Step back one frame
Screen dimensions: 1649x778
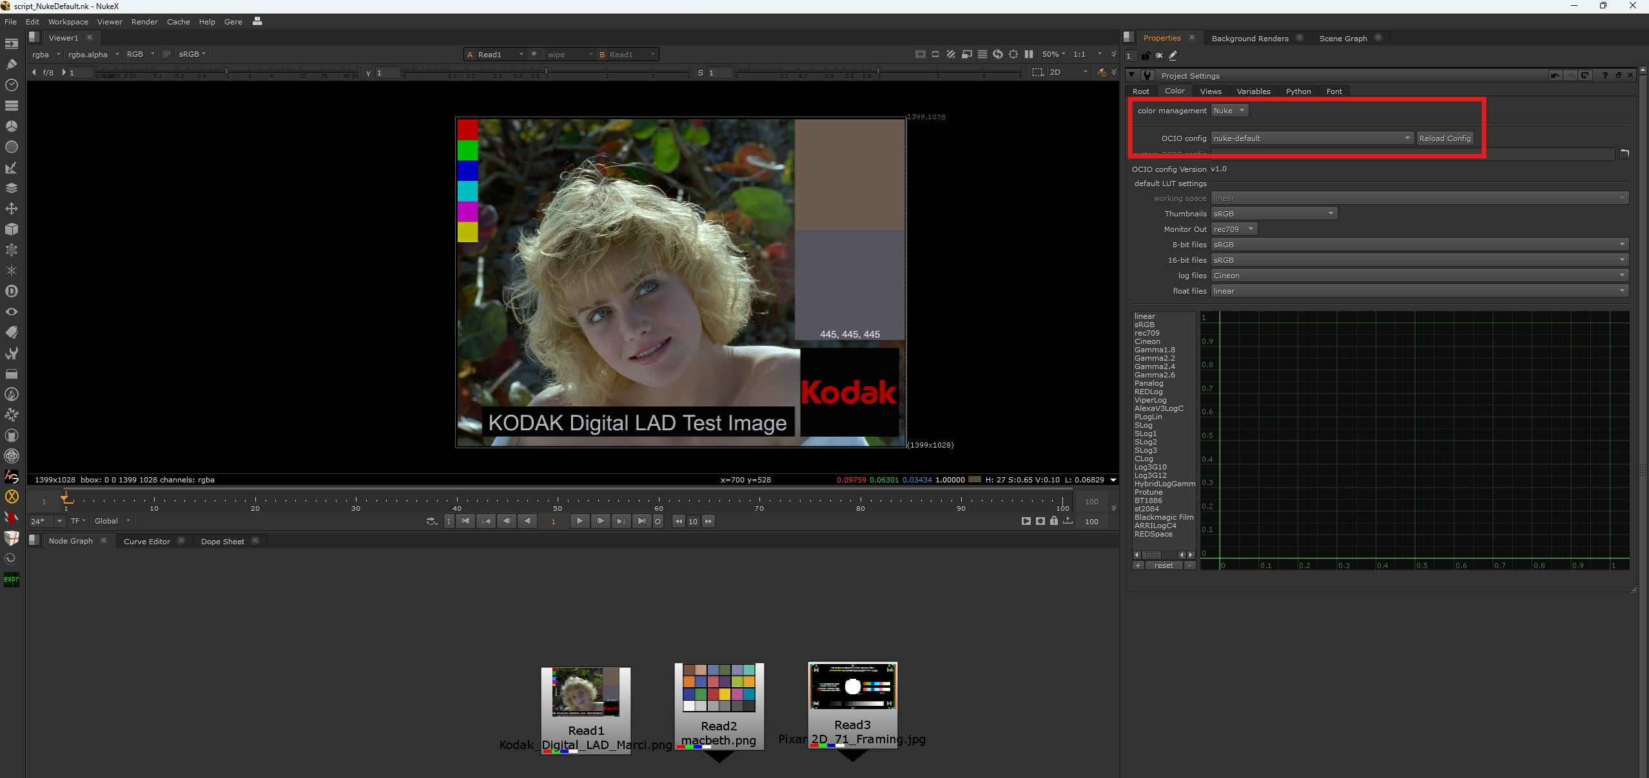[507, 521]
